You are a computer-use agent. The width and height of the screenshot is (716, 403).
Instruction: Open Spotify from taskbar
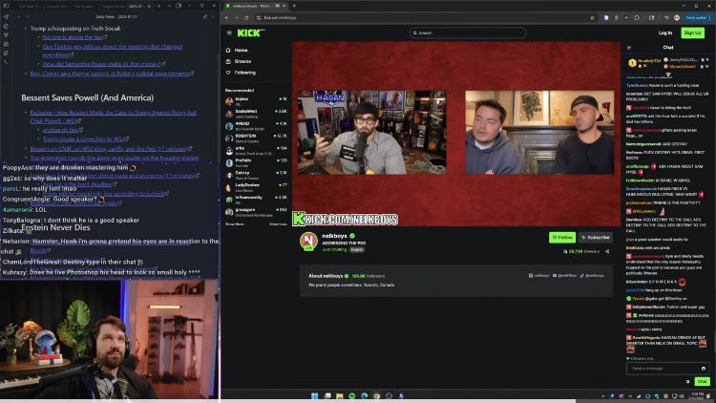pos(352,395)
